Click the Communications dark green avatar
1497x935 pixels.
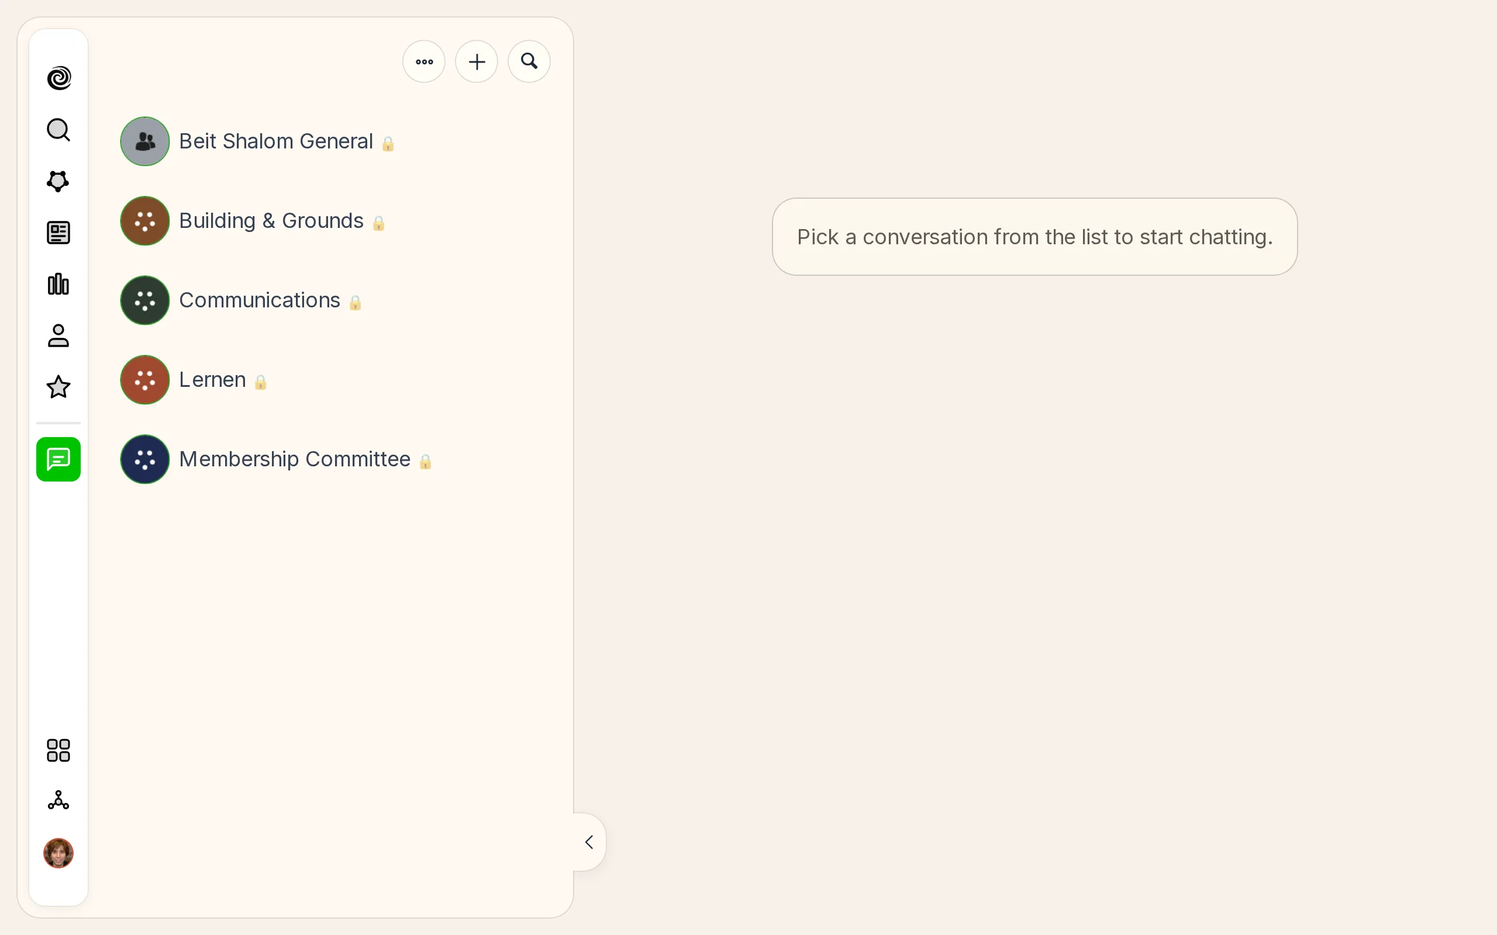pyautogui.click(x=145, y=300)
